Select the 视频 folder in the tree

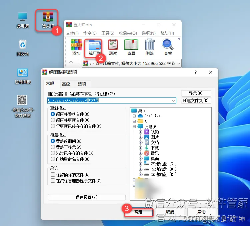click(x=155, y=132)
